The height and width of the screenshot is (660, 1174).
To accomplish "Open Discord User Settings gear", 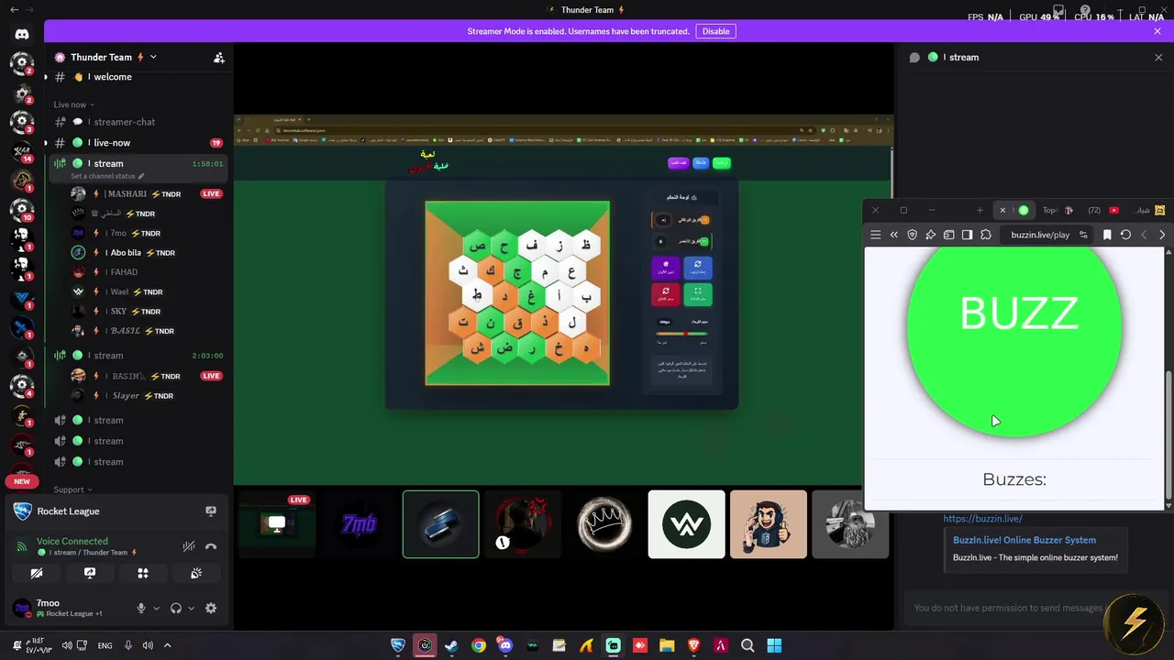I will [x=211, y=608].
